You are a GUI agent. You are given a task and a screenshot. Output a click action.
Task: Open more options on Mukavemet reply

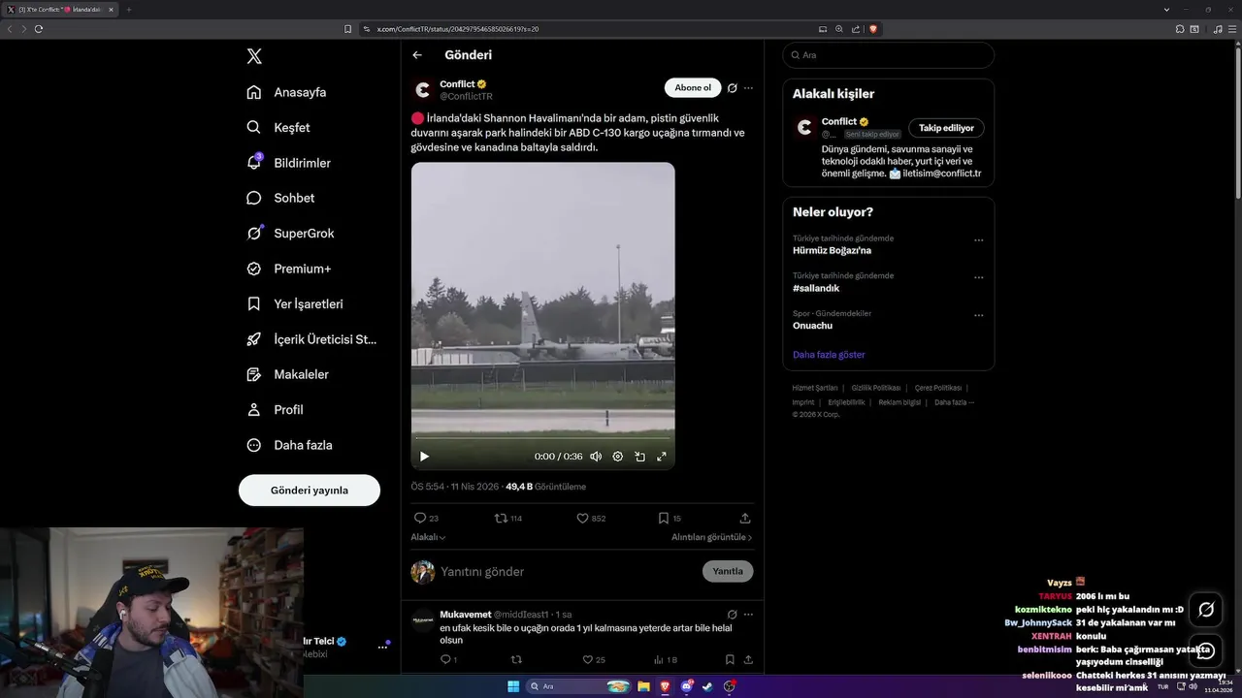coord(748,615)
